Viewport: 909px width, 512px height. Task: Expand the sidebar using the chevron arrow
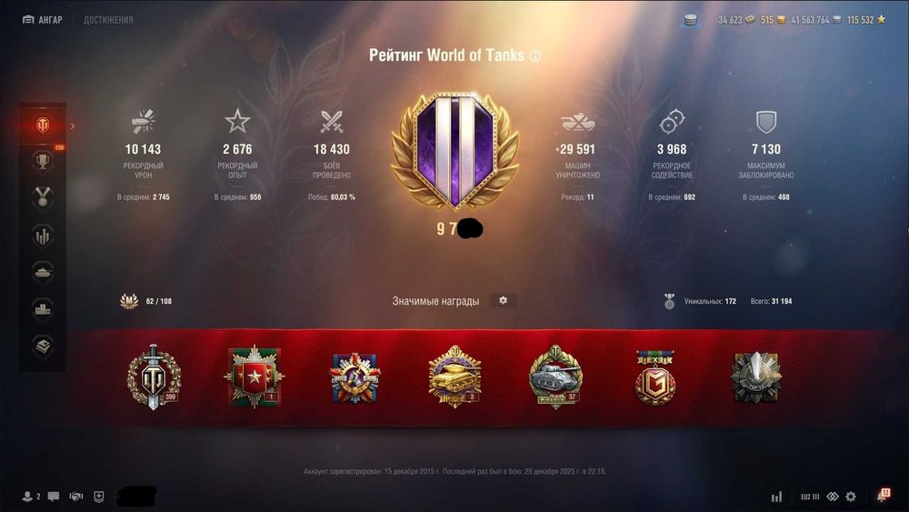[73, 125]
